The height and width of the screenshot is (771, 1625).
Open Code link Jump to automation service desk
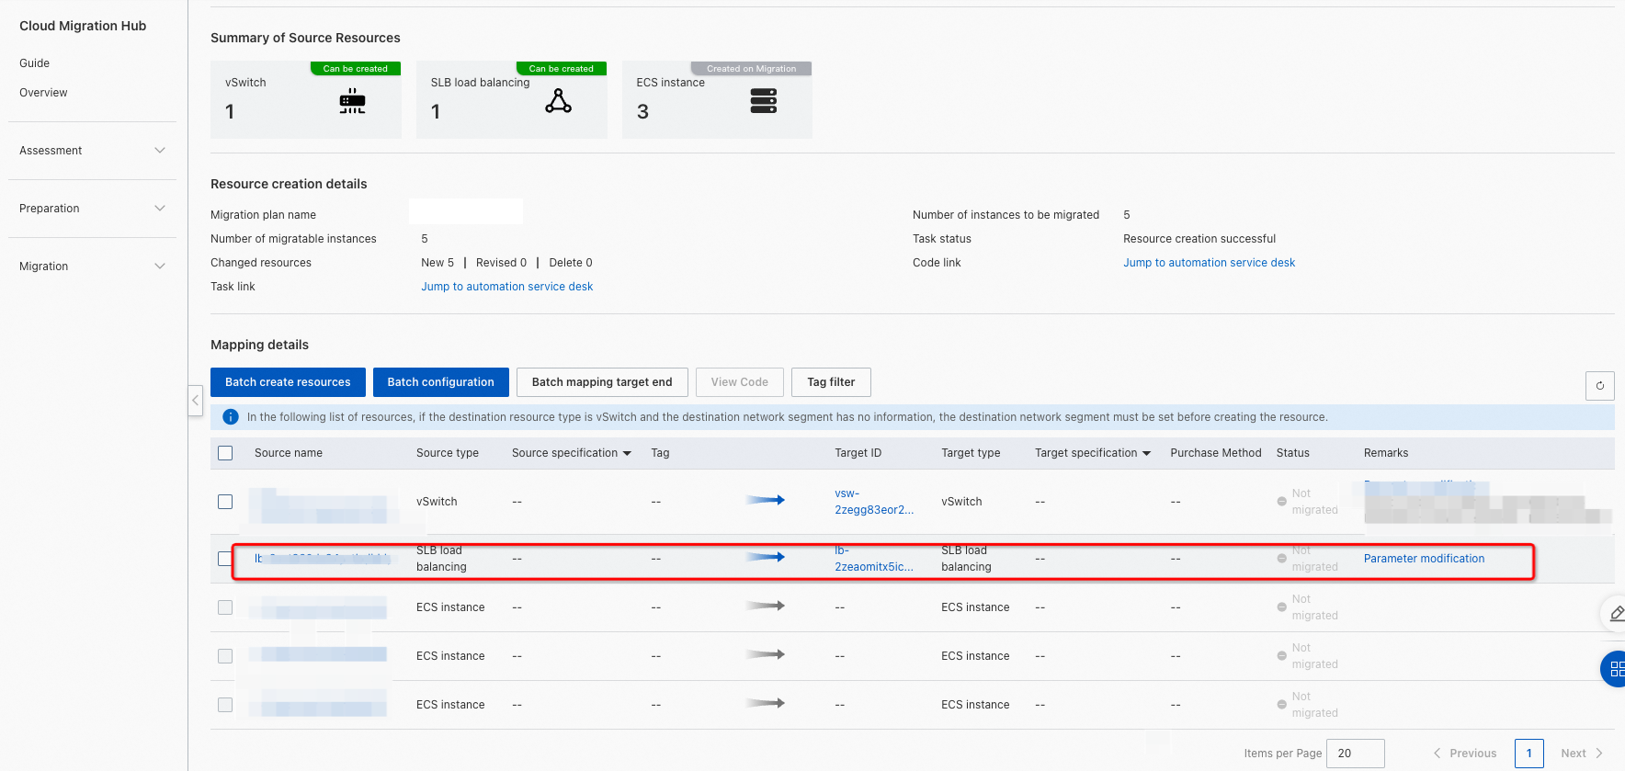pyautogui.click(x=1209, y=263)
